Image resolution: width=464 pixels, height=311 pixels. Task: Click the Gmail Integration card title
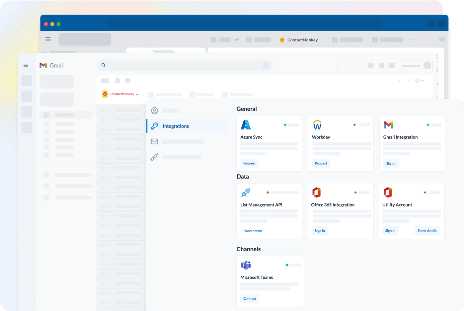pyautogui.click(x=400, y=137)
